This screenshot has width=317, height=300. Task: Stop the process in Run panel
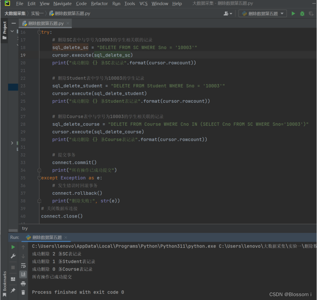click(13, 268)
